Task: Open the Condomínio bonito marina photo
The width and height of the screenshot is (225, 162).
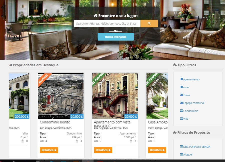Action: [61, 96]
